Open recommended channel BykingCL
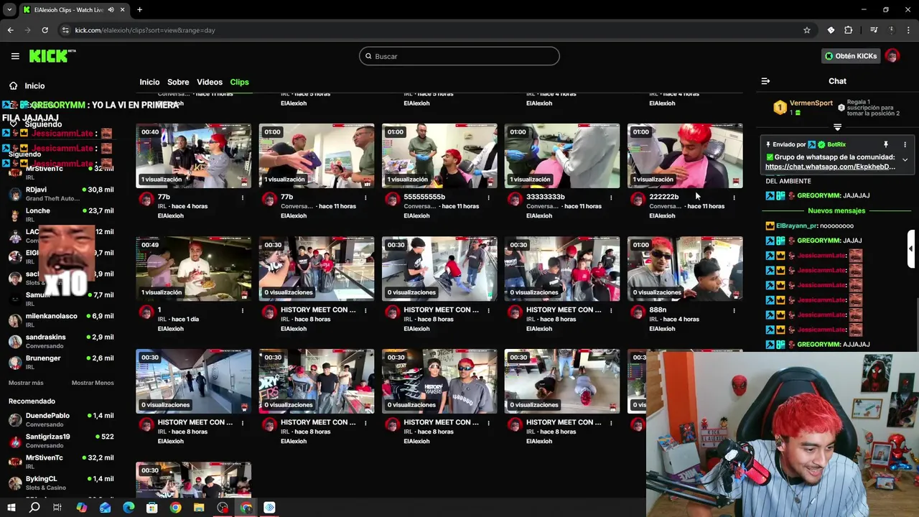 coord(61,483)
